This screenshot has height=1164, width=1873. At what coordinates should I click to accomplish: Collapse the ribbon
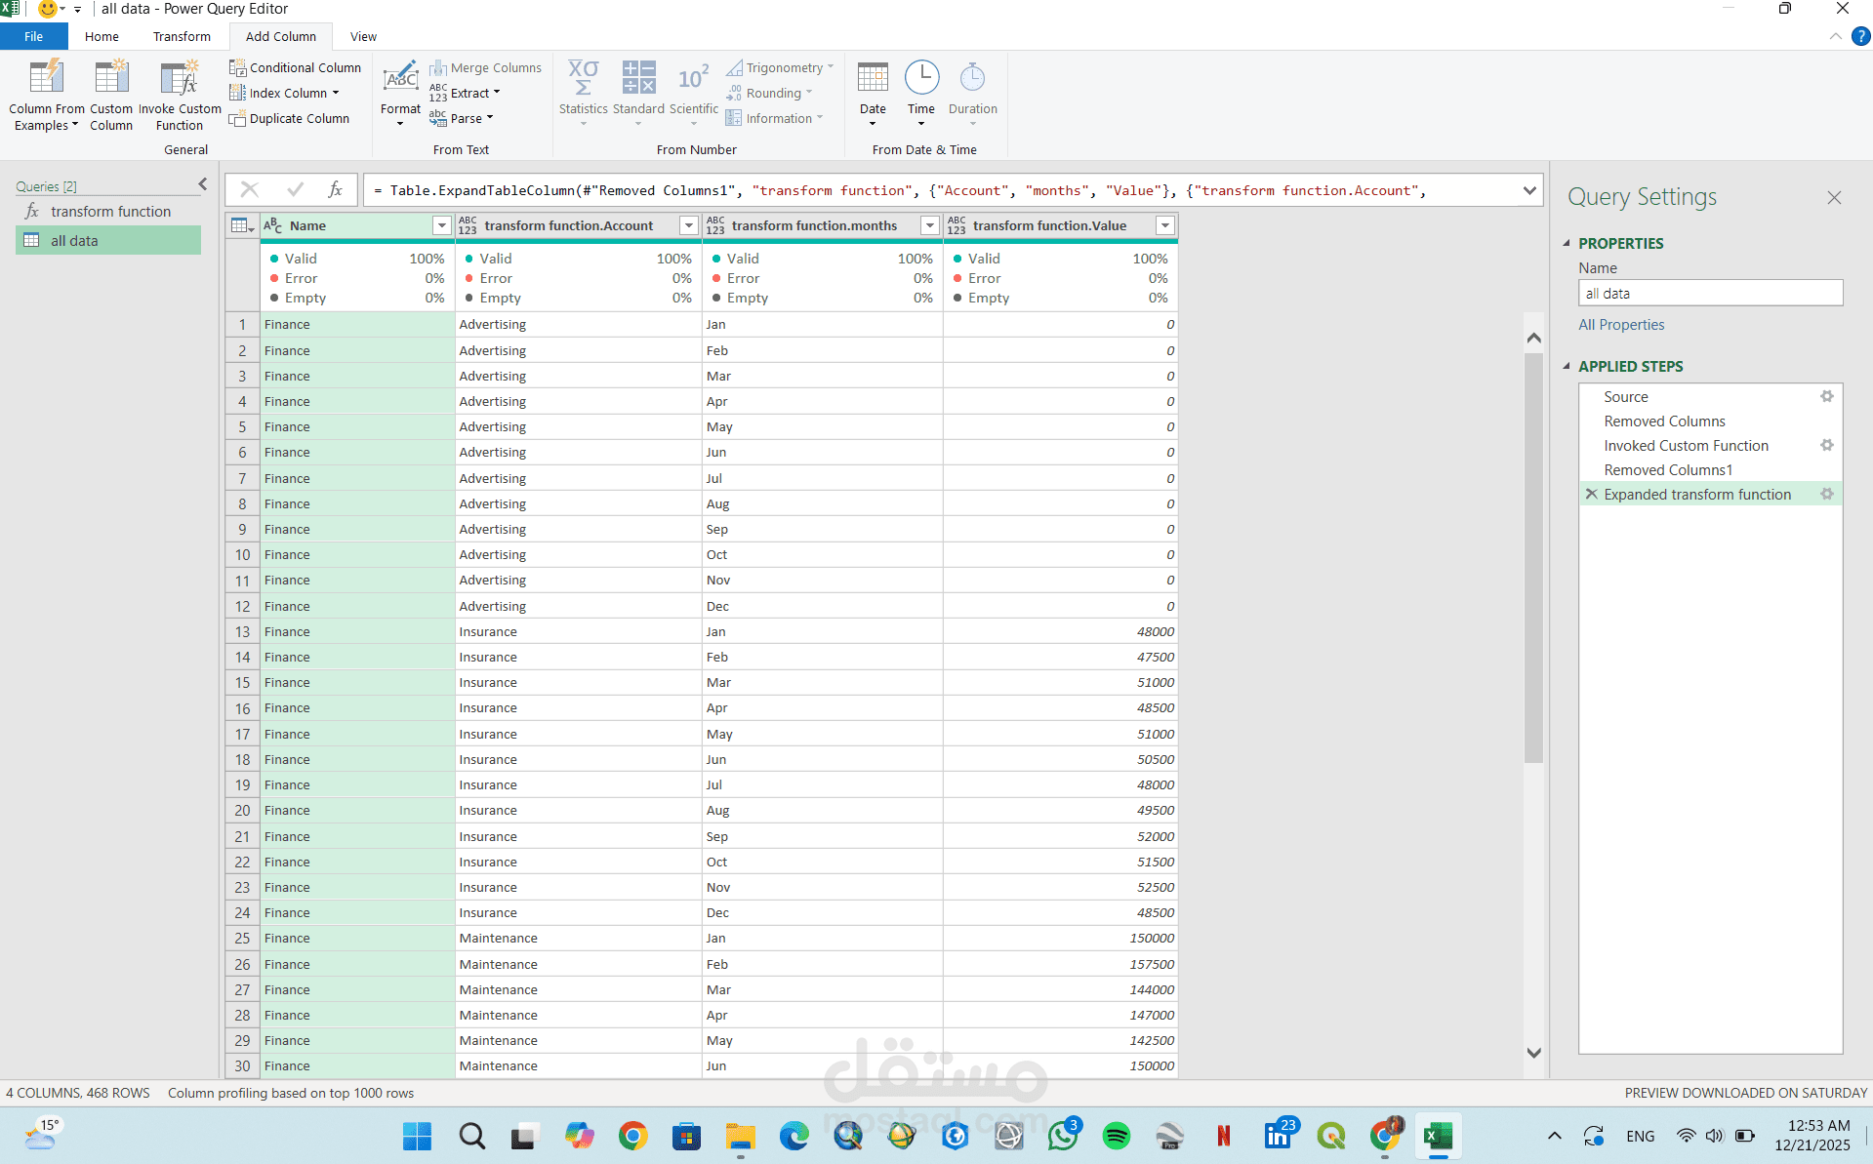[1836, 36]
